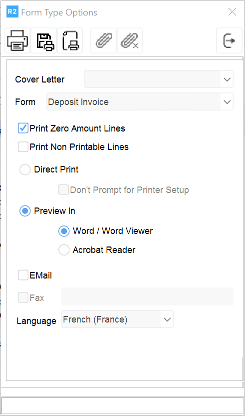Click the R2 application logo icon
The width and height of the screenshot is (245, 416).
pyautogui.click(x=12, y=11)
